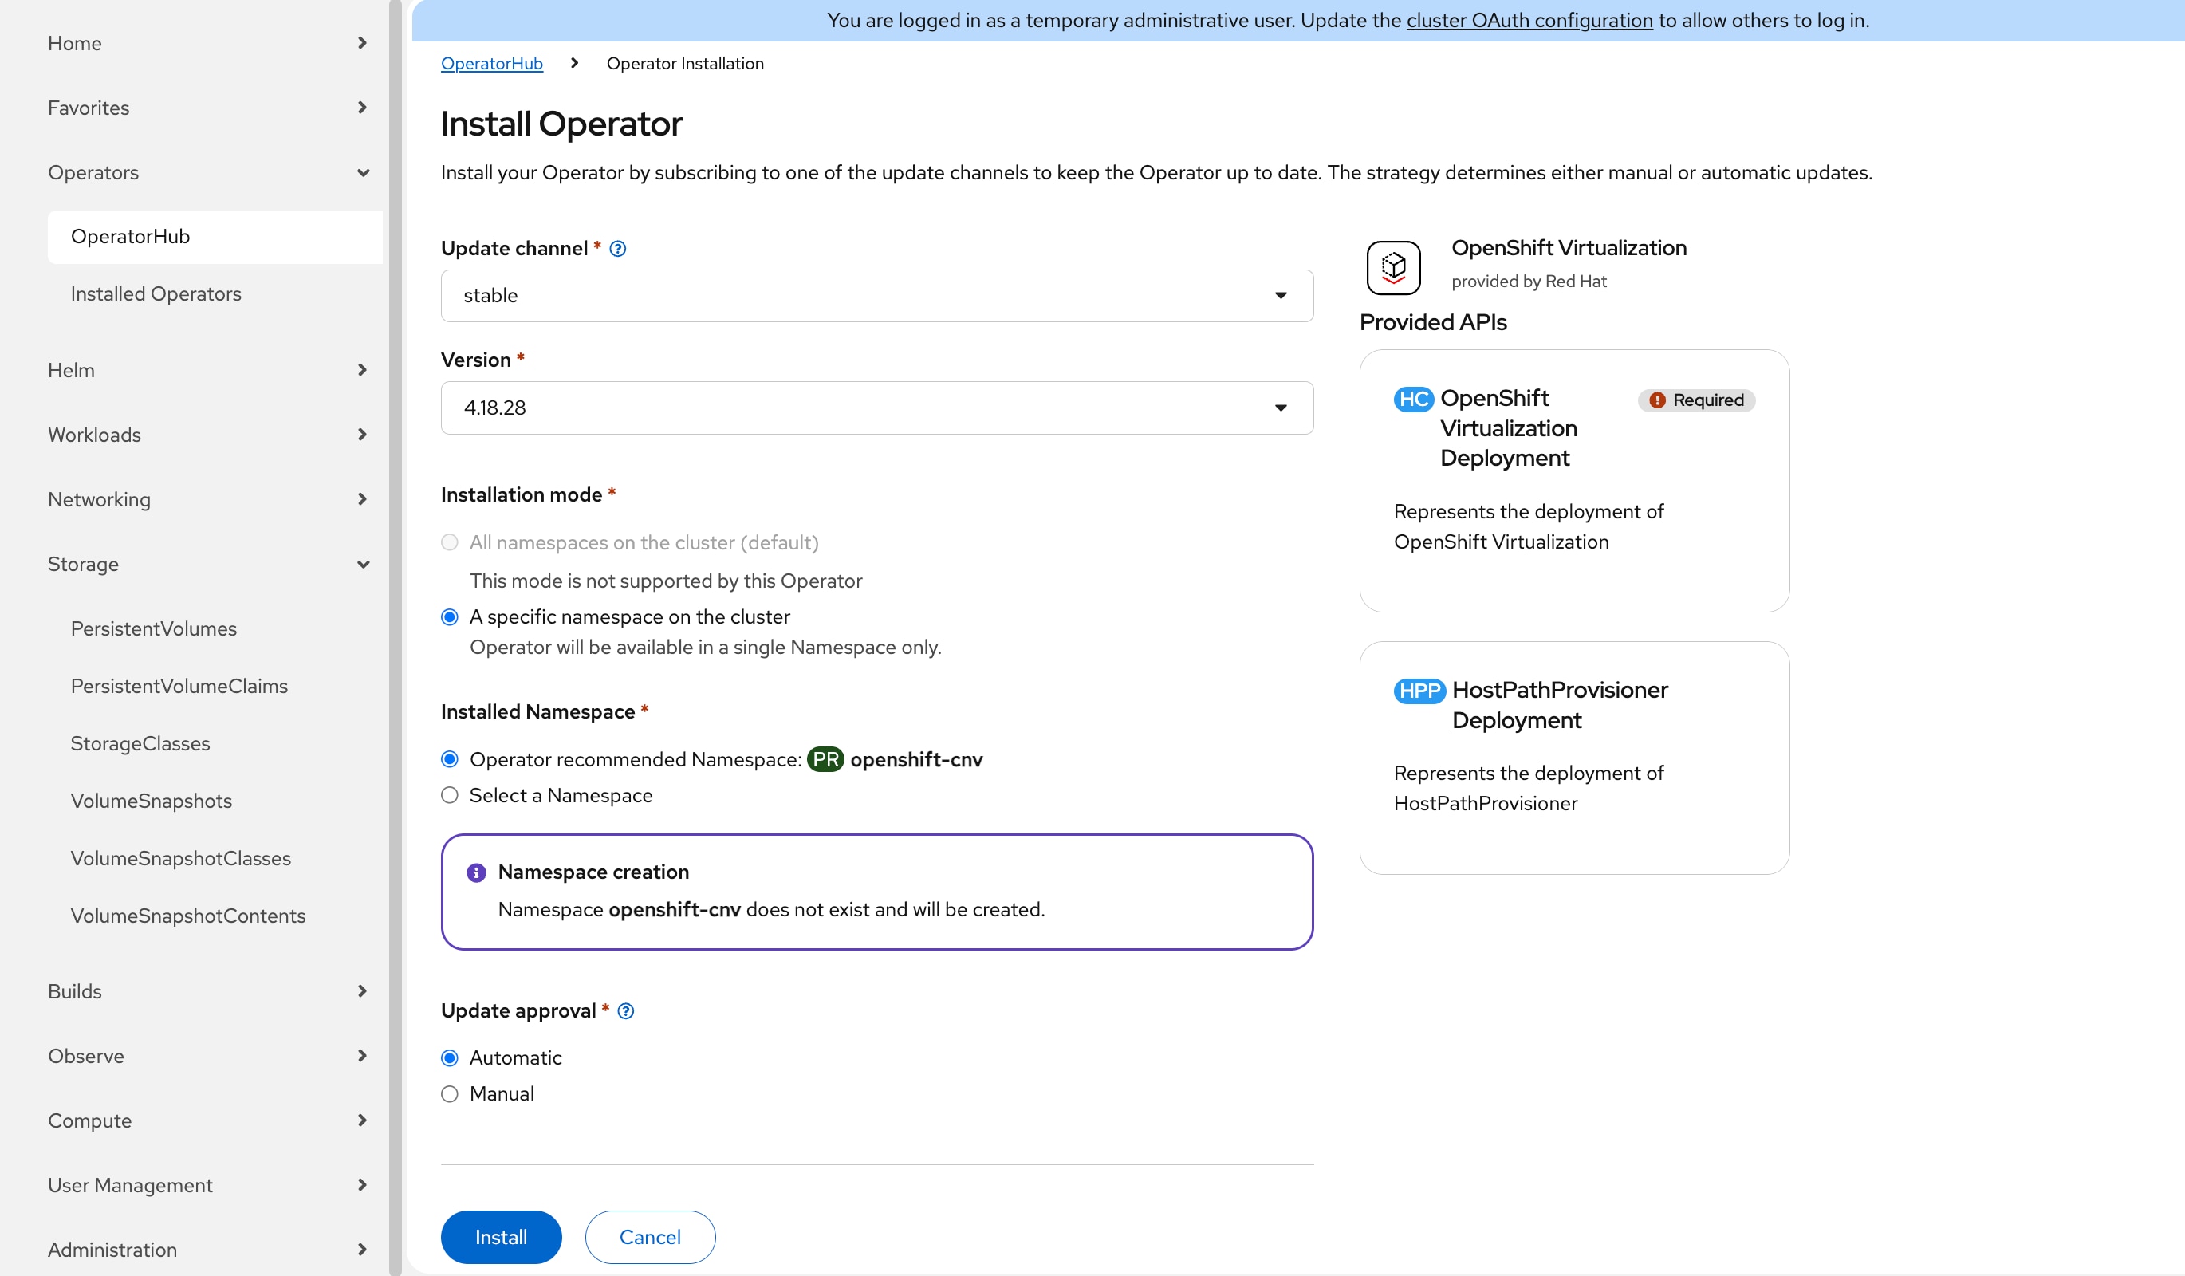Open VolumeSnapshotClasses page
The height and width of the screenshot is (1276, 2185).
coord(215,858)
